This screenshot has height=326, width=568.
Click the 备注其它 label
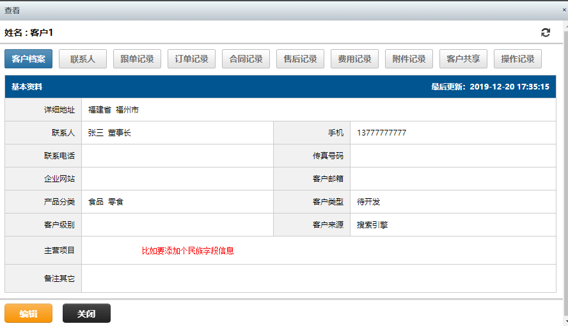pyautogui.click(x=59, y=279)
